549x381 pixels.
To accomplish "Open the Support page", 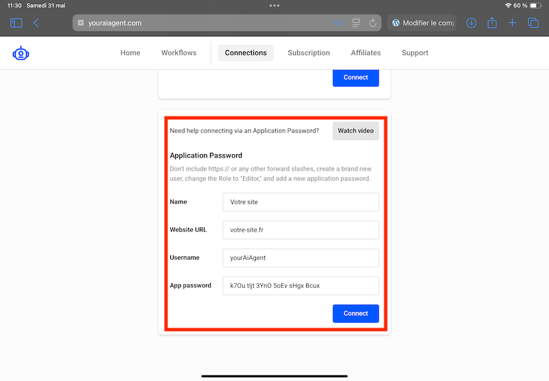I will coord(415,53).
